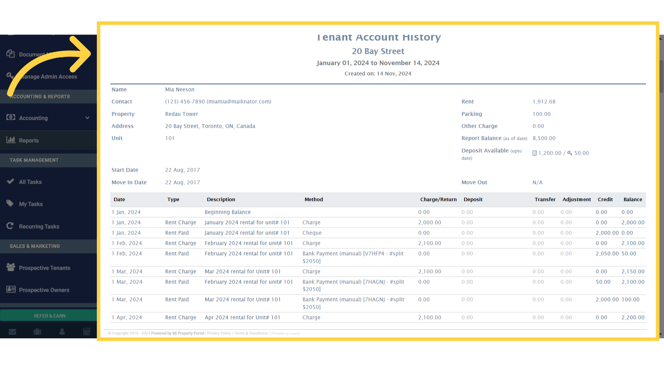The width and height of the screenshot is (664, 373).
Task: Click the 20 Bay Street report heading
Action: pos(378,51)
